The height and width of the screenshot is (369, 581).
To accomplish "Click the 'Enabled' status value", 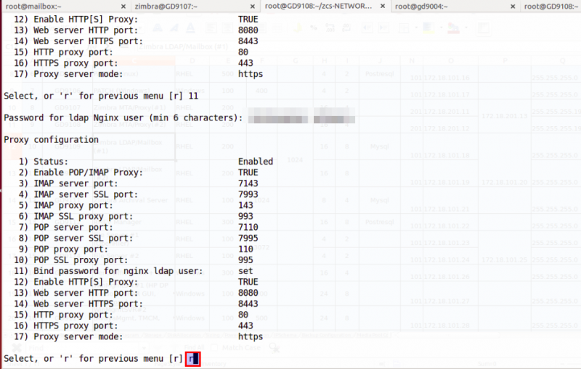I will pos(256,162).
